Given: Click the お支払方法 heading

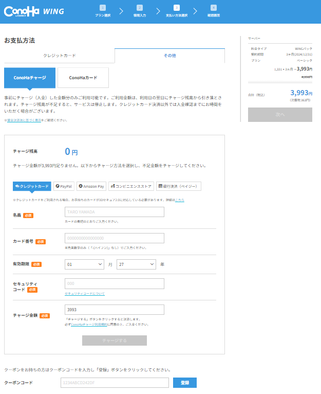Looking at the screenshot, I should [x=20, y=41].
